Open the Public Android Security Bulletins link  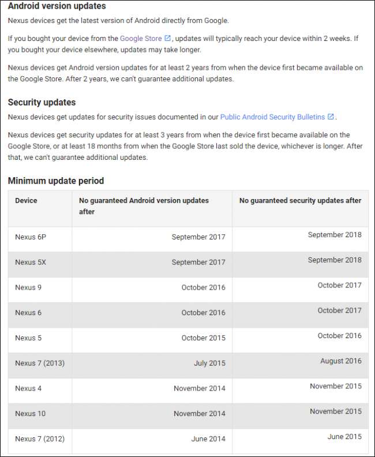[272, 117]
